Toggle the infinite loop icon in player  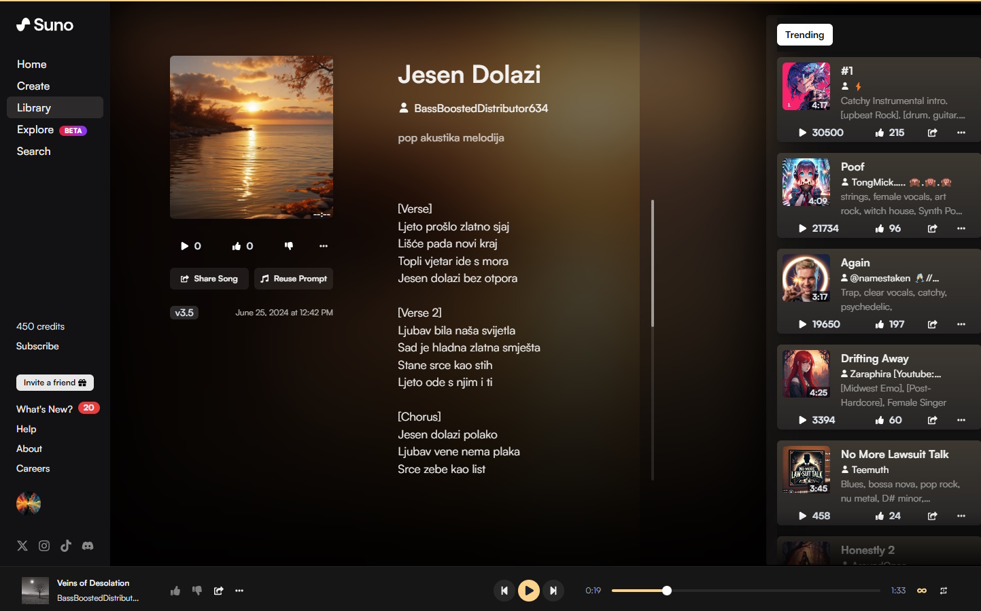(922, 591)
